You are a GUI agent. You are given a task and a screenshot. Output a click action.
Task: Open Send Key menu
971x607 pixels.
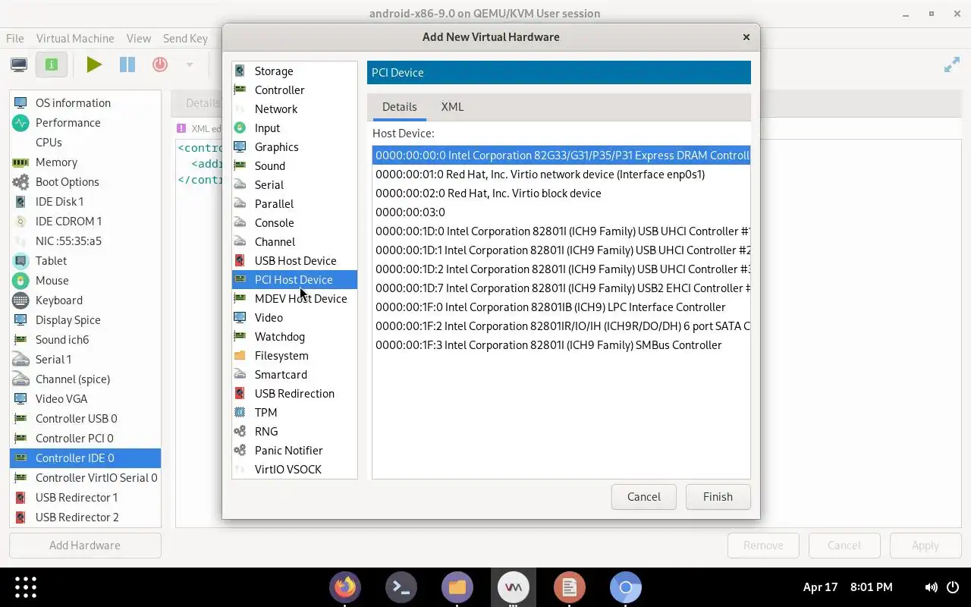tap(185, 38)
